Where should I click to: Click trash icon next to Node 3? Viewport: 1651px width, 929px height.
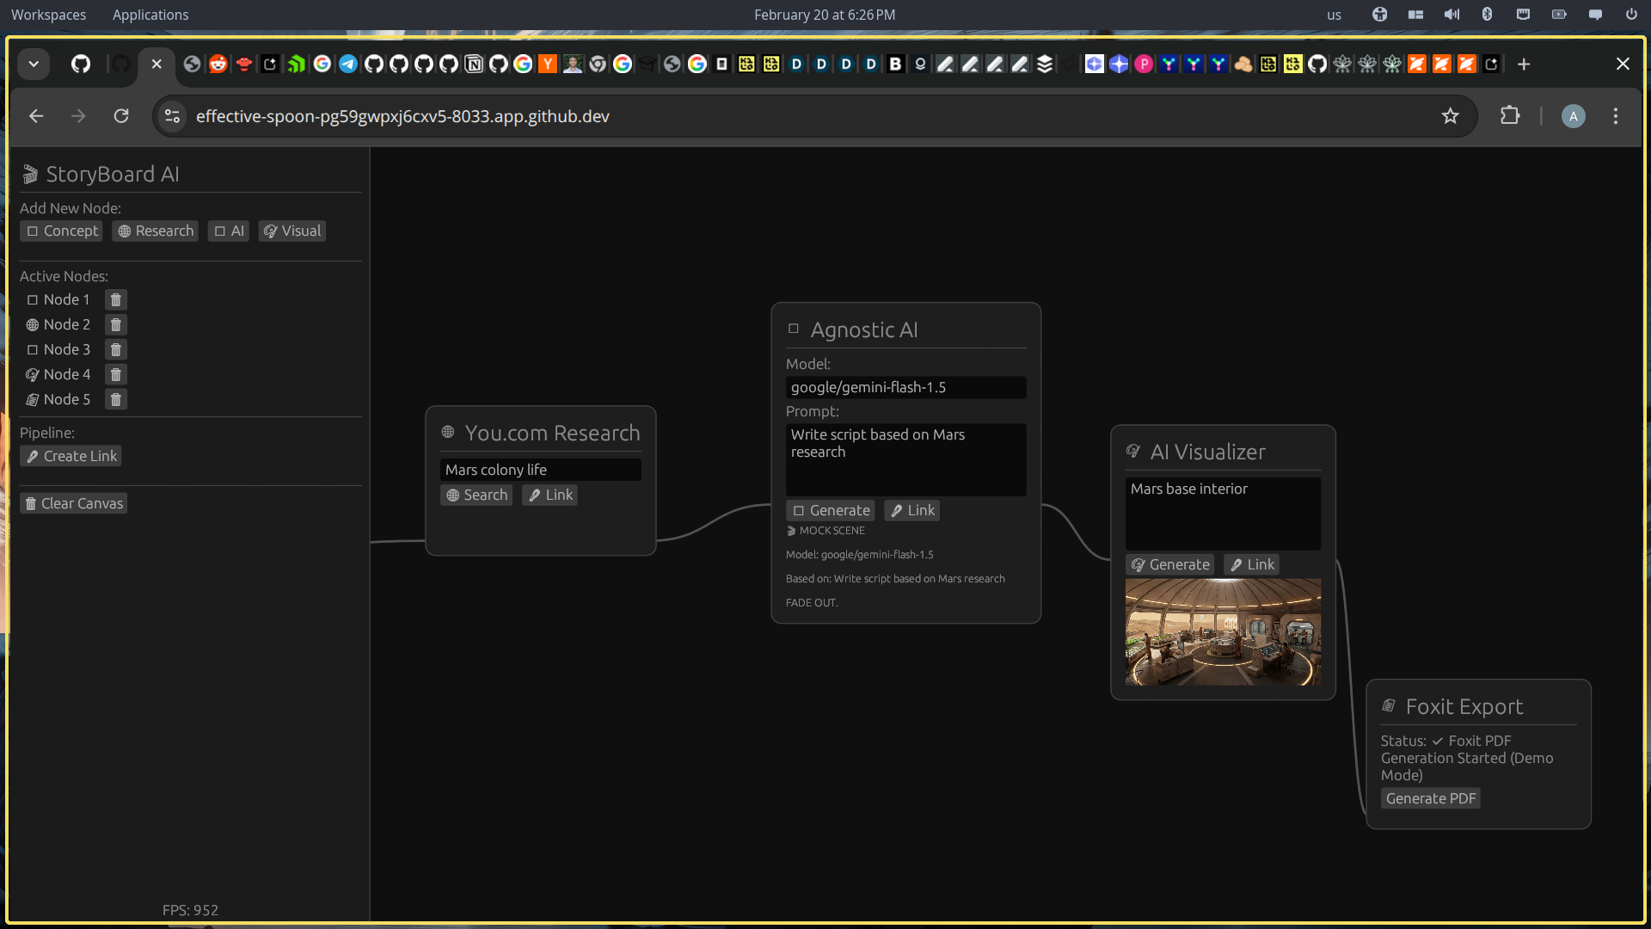click(x=115, y=349)
